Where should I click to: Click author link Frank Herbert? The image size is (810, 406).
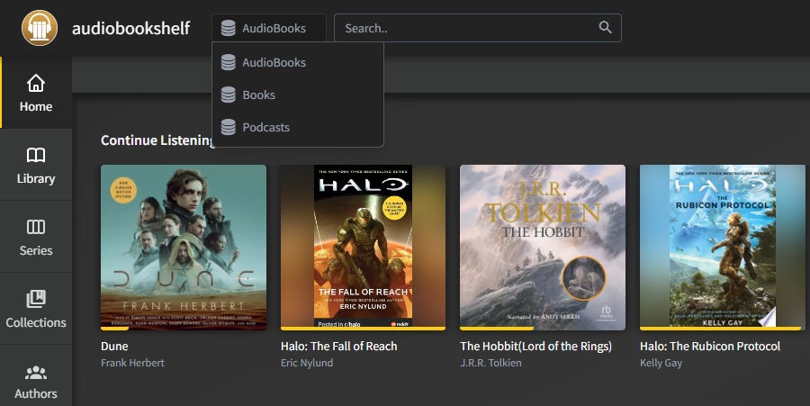click(x=132, y=363)
